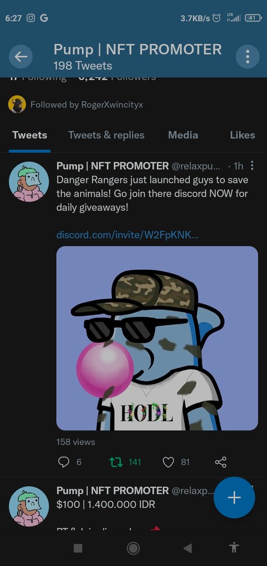The width and height of the screenshot is (267, 566).
Task: Tap the Android back triangle button
Action: click(x=188, y=548)
